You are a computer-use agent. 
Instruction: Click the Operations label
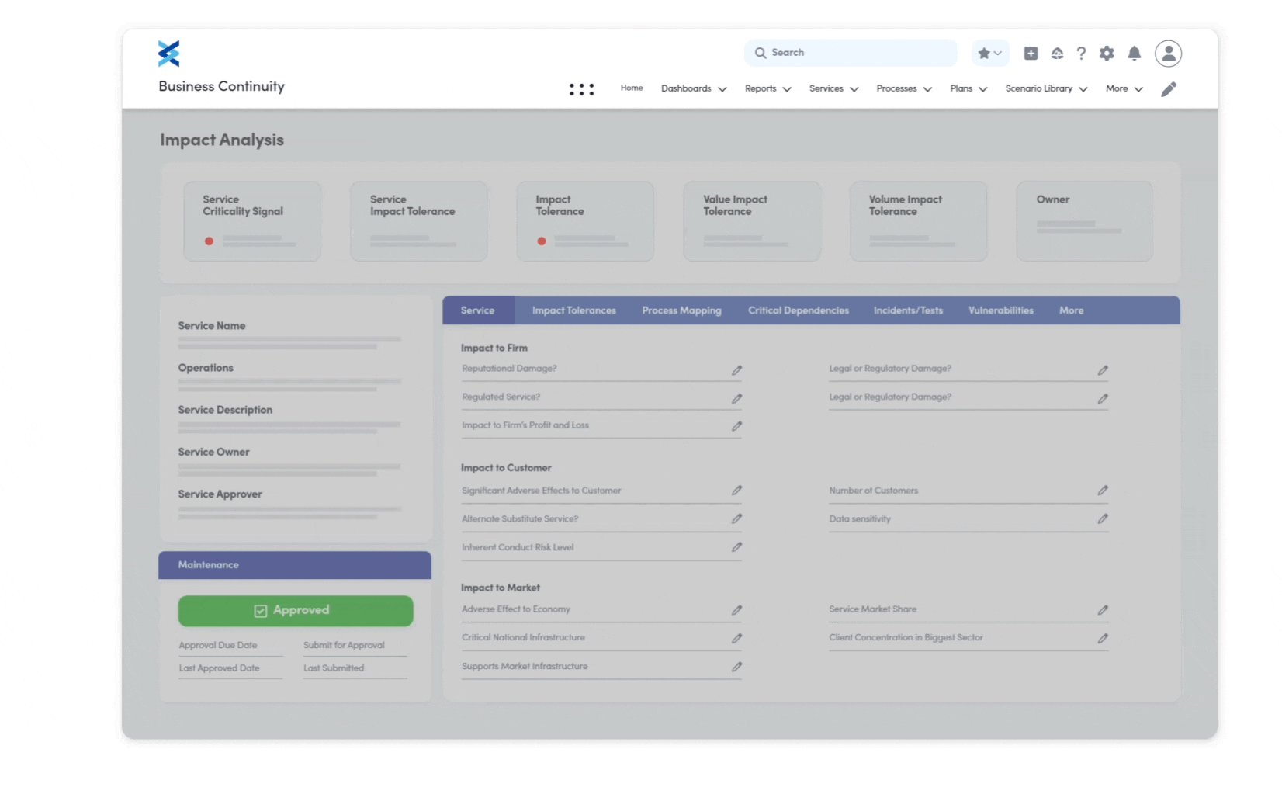coord(206,368)
